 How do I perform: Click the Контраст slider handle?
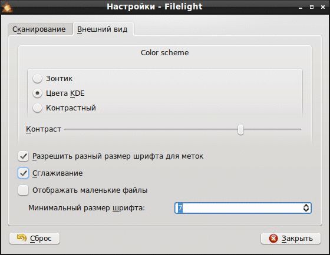[x=240, y=129]
